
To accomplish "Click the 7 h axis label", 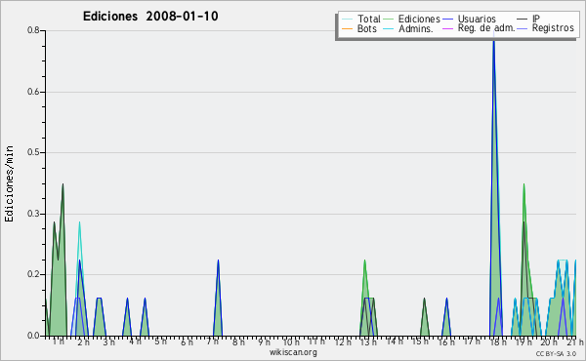I will click(213, 341).
